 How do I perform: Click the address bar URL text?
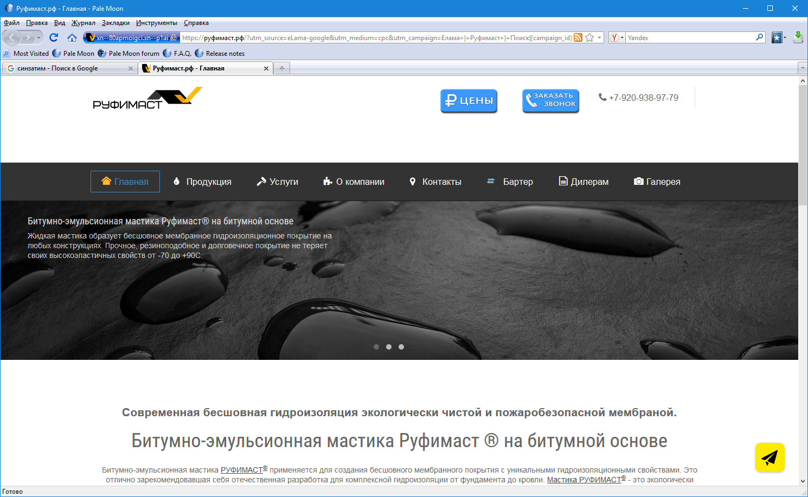[377, 38]
